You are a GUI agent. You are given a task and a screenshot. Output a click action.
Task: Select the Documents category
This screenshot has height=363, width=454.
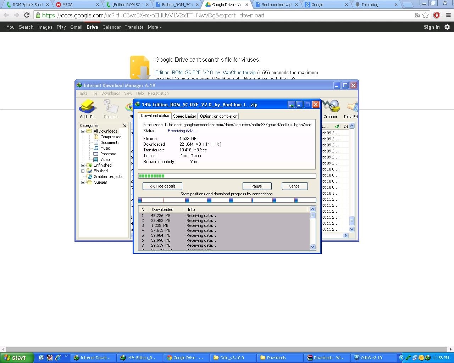pyautogui.click(x=110, y=143)
